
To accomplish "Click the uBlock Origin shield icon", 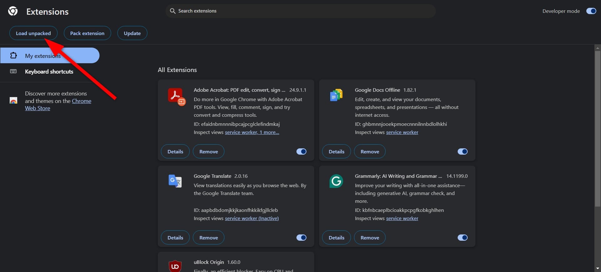I will click(x=175, y=266).
